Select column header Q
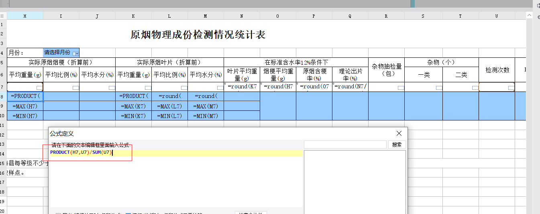The width and height of the screenshot is (540, 214). 350,16
